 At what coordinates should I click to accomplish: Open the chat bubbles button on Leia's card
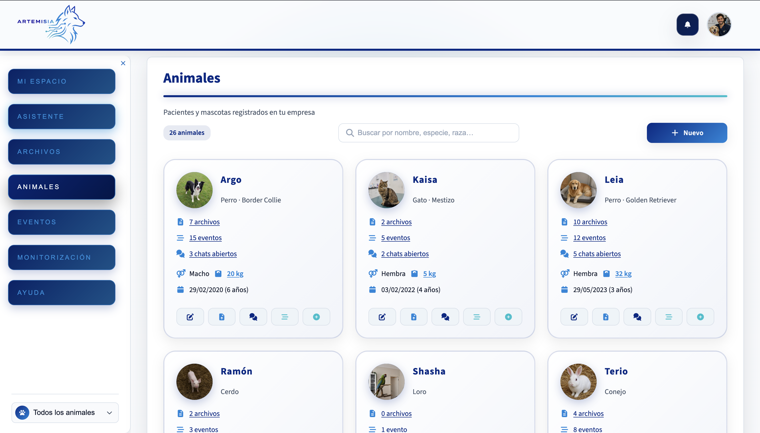[x=637, y=317]
